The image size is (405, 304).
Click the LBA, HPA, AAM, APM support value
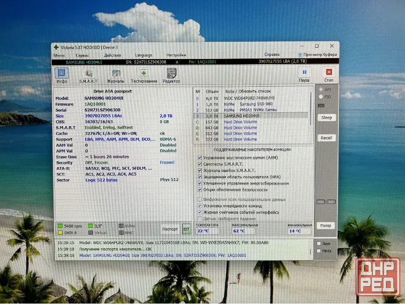pos(120,139)
